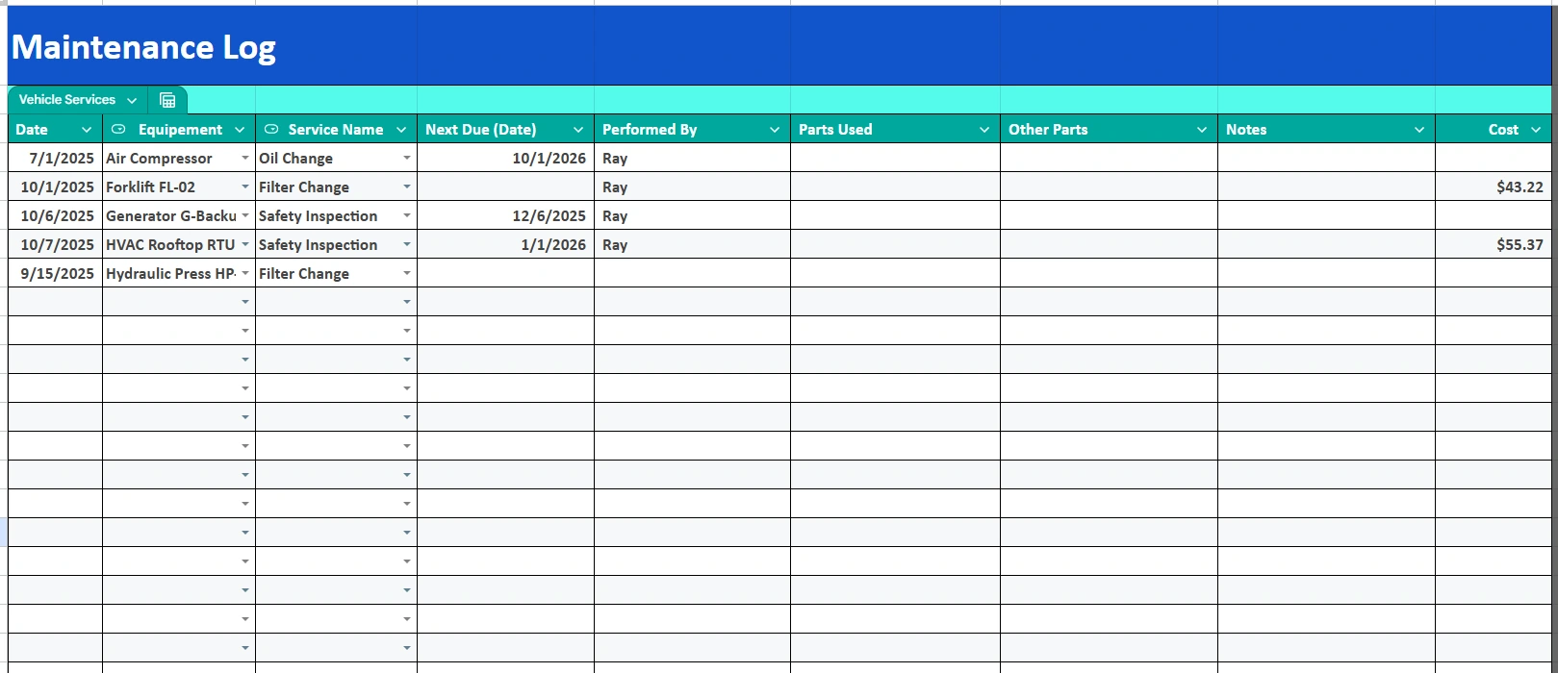Screen dimensions: 1558x673
Task: Select the 10/6/2025 date cell
Action: [x=55, y=215]
